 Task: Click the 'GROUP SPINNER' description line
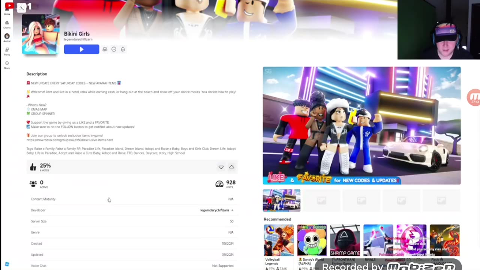point(43,114)
